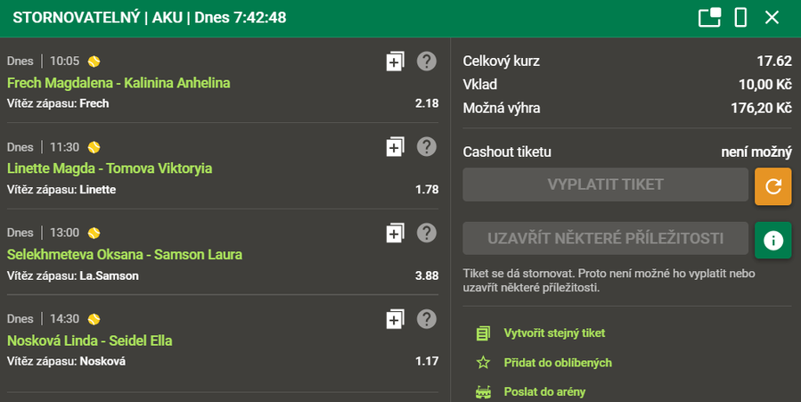Open help for Linette - Tomova match
Image resolution: width=801 pixels, height=402 pixels.
point(427,147)
